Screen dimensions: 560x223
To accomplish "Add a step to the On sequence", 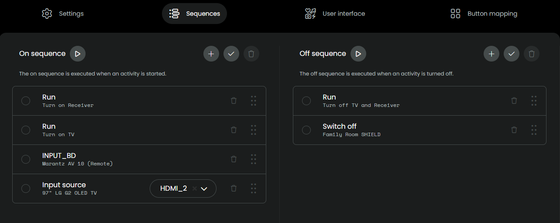I will [x=211, y=54].
